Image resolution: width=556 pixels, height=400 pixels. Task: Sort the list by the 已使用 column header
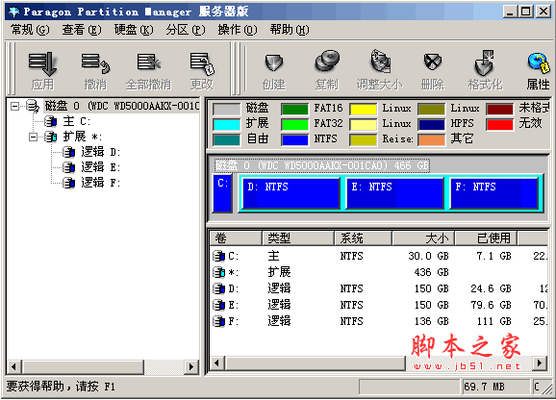(x=486, y=238)
